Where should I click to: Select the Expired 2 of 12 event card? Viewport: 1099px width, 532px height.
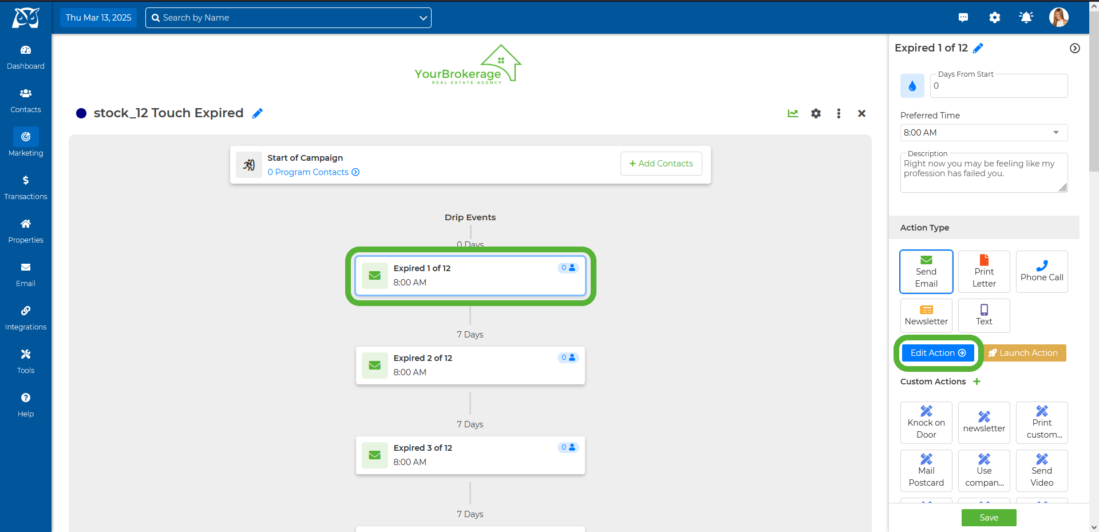(471, 366)
